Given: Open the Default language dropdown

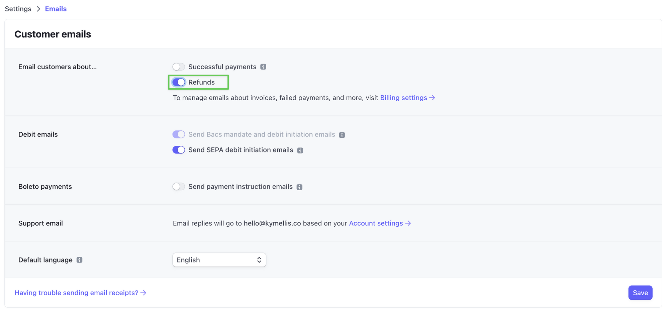Looking at the screenshot, I should tap(219, 260).
